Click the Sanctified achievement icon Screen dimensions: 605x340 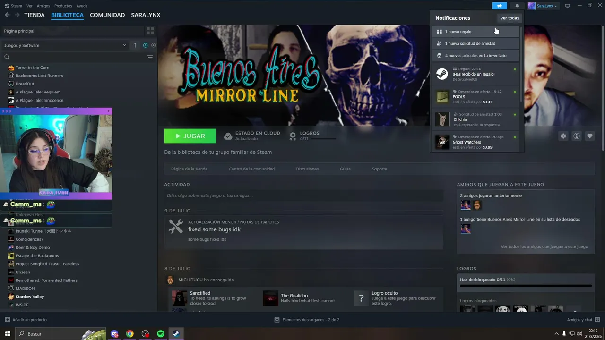(x=180, y=298)
